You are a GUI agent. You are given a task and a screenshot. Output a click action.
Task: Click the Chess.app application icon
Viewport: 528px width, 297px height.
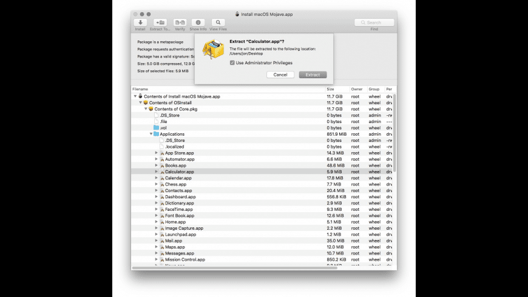tap(161, 184)
